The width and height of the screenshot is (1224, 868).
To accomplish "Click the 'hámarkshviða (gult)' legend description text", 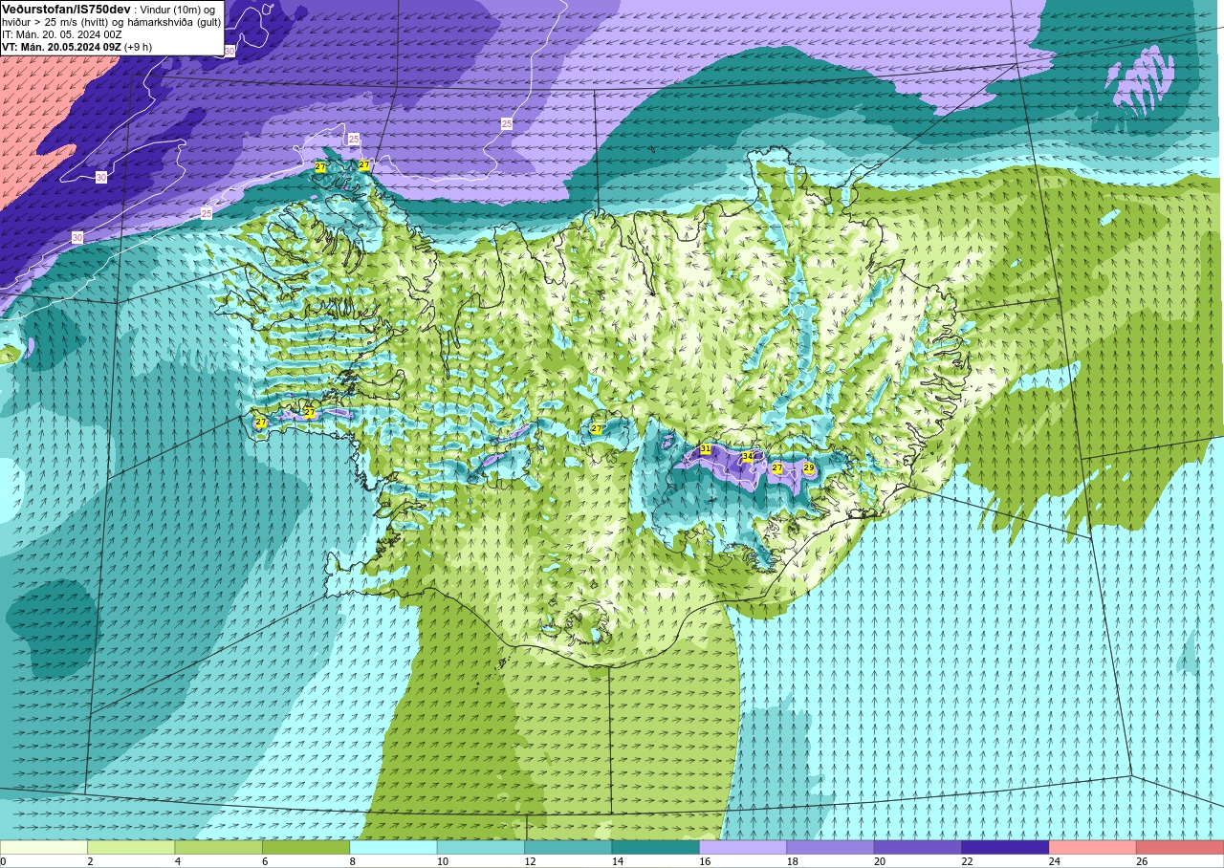I will tap(172, 22).
